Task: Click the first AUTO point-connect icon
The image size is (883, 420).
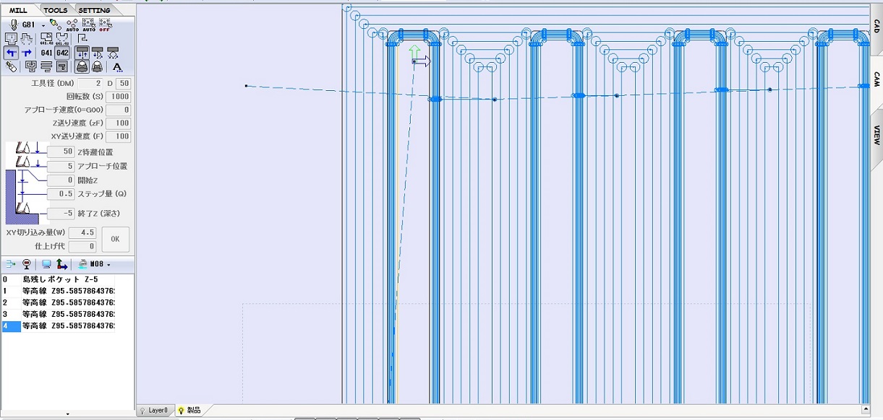Action: click(72, 25)
